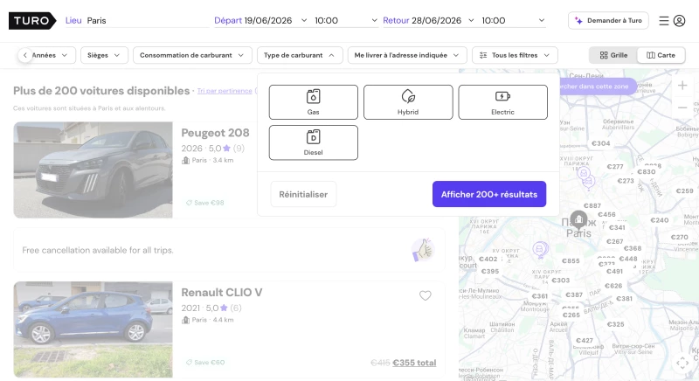The width and height of the screenshot is (699, 381).
Task: Select the Hybrid fuel type
Action: (x=408, y=102)
